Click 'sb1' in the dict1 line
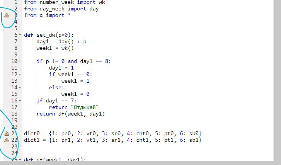The width and height of the screenshot is (281, 165). 194,140
